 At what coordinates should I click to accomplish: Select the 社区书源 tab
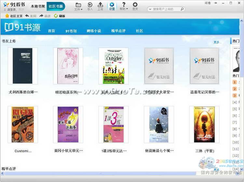(x=56, y=6)
